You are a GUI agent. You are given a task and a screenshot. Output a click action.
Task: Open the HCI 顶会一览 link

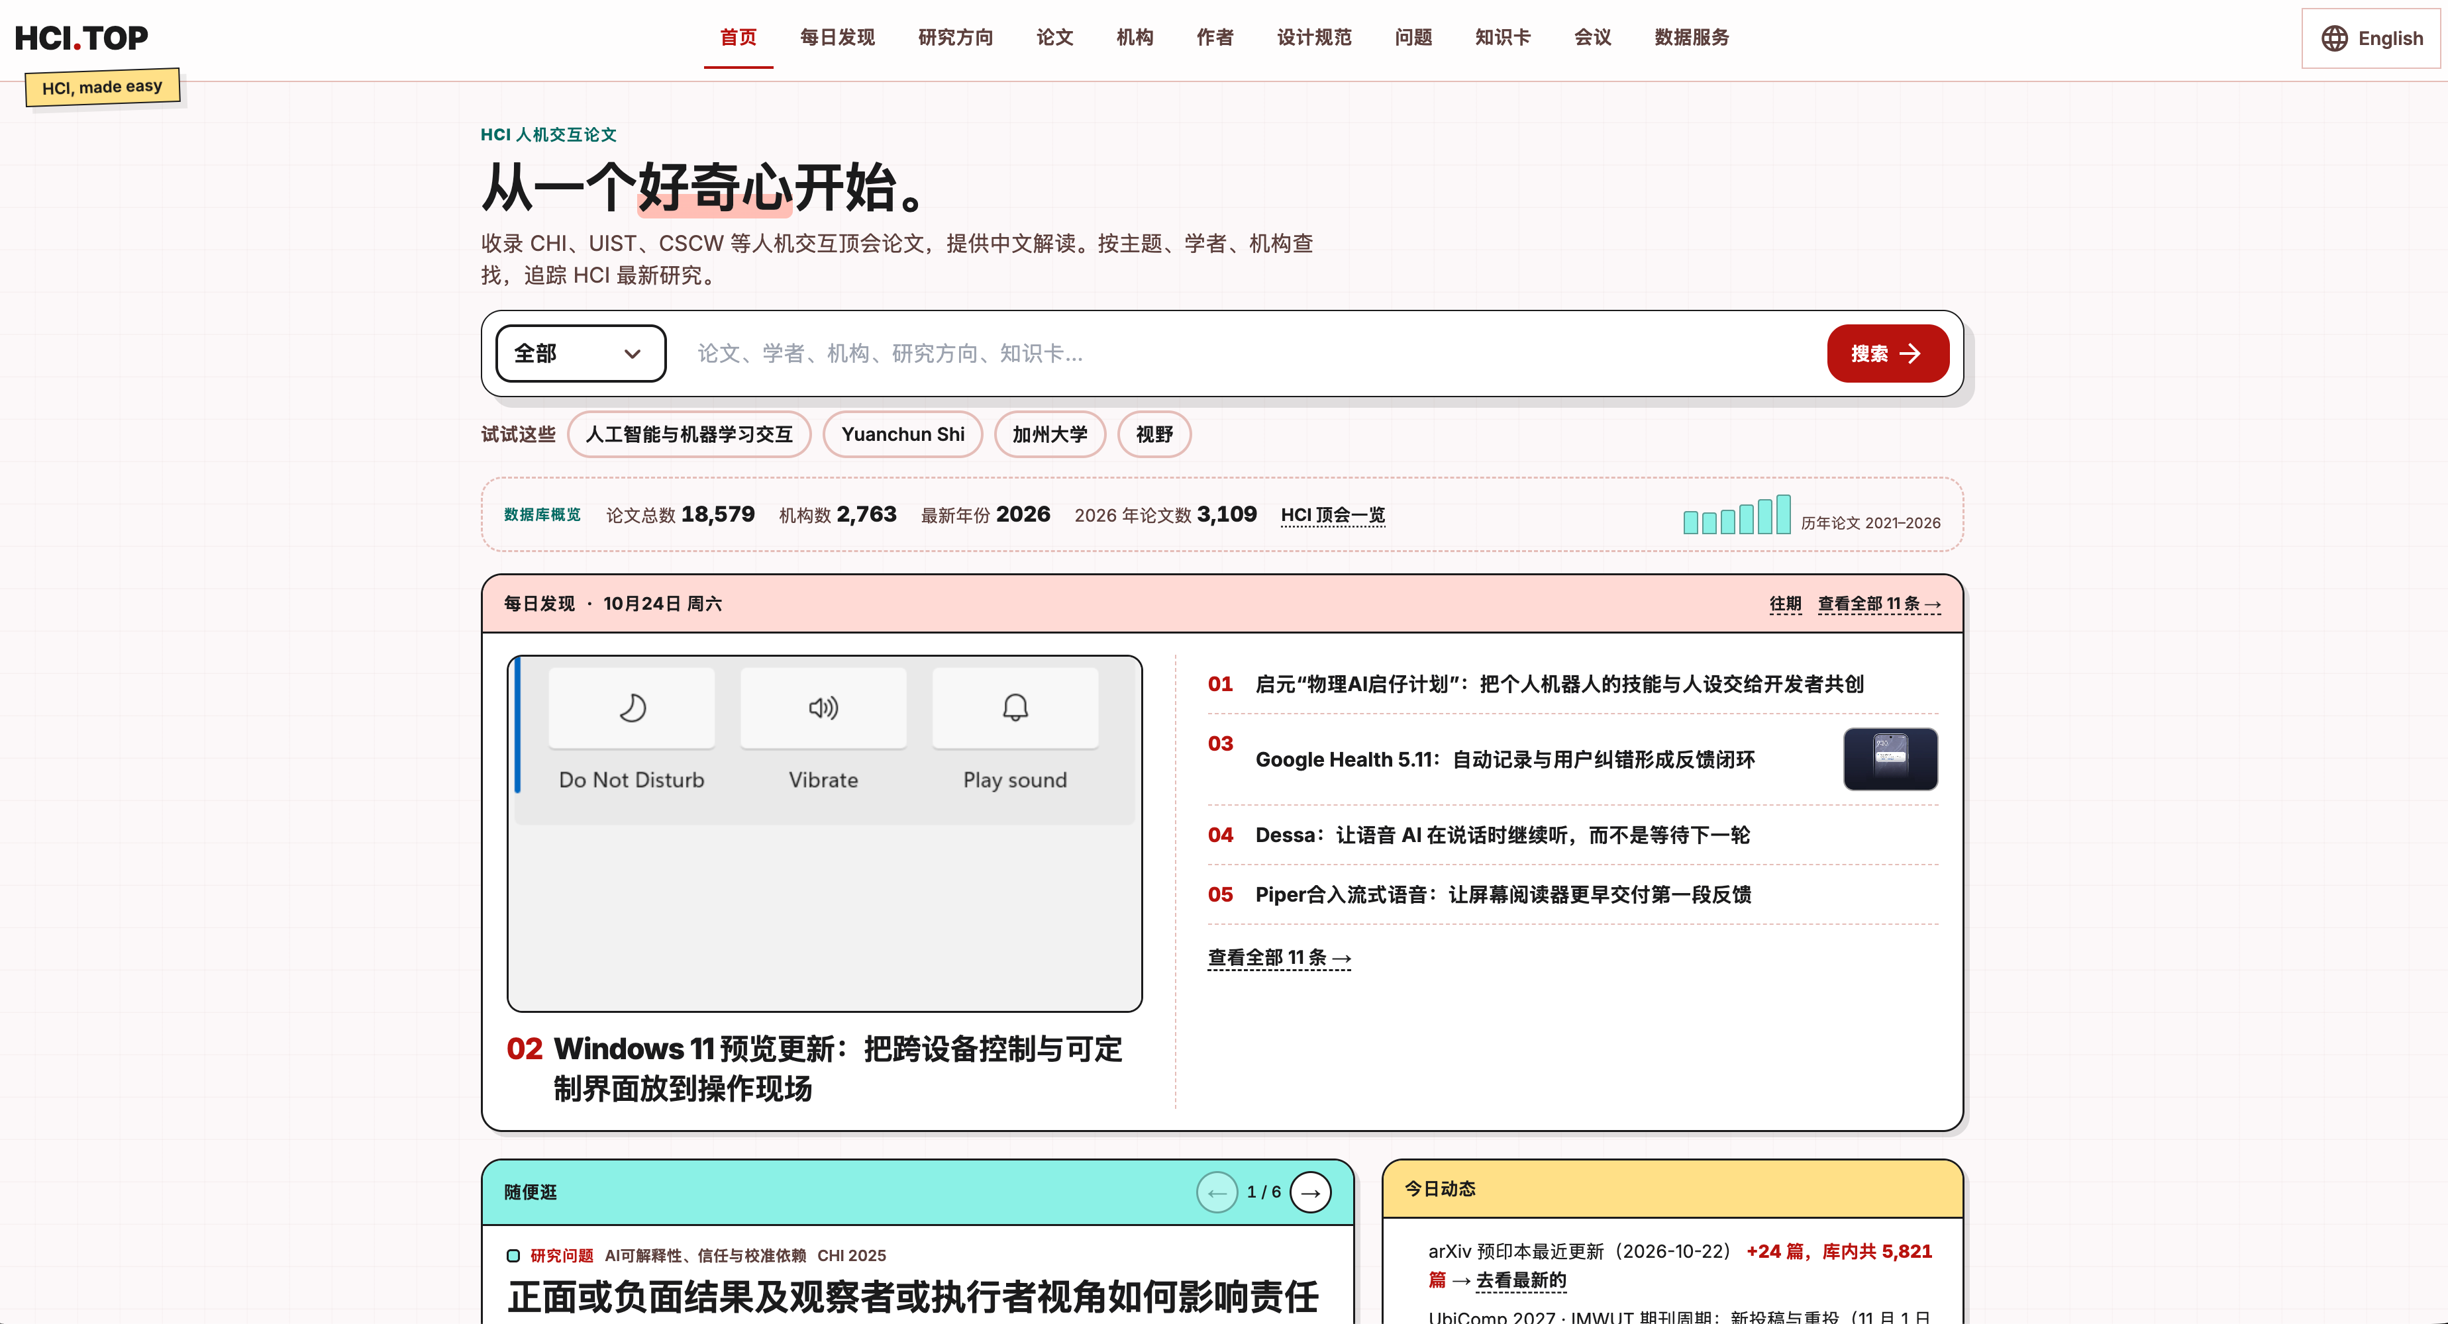point(1333,515)
